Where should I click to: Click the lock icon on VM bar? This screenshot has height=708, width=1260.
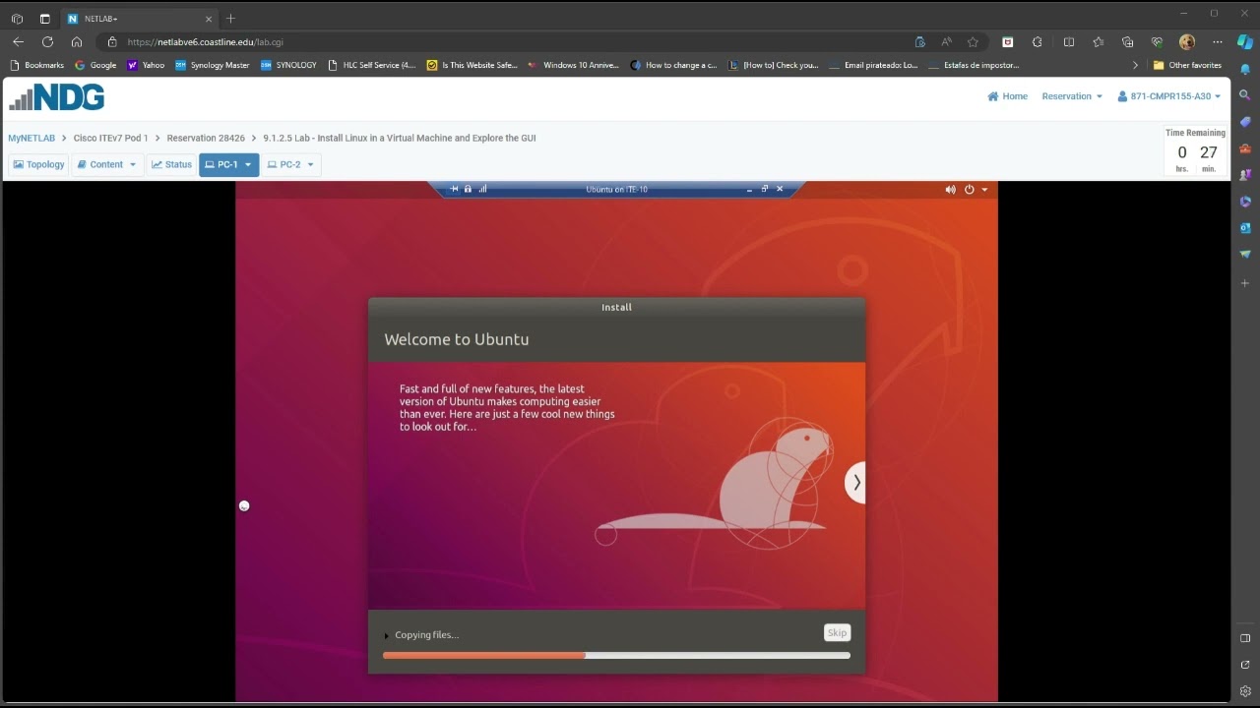pos(468,189)
